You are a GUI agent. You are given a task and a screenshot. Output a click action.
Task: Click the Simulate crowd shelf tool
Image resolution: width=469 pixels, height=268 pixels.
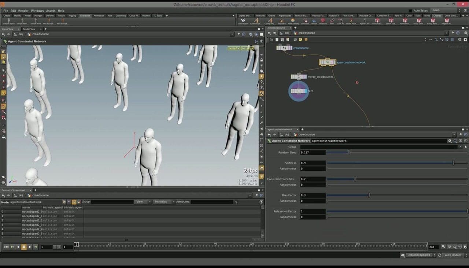(305, 21)
